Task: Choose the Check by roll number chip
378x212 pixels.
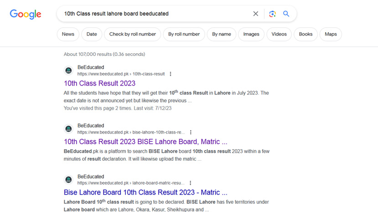Action: 132,34
